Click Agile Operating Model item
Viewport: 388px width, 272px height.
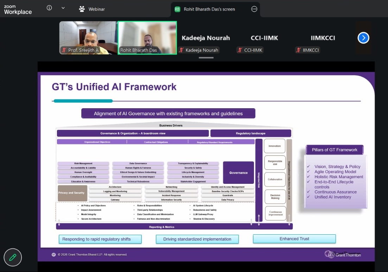335,171
